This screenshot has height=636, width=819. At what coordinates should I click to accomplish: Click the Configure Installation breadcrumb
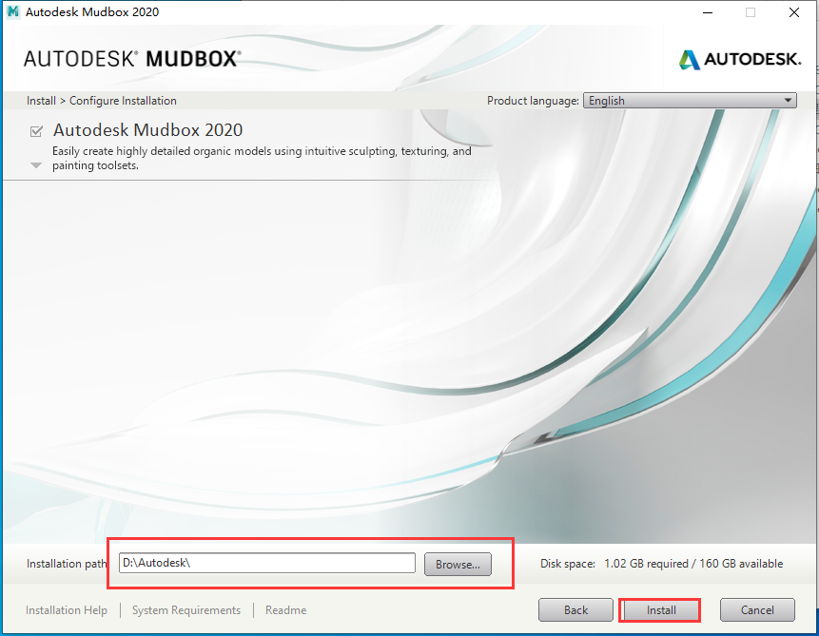(x=123, y=100)
